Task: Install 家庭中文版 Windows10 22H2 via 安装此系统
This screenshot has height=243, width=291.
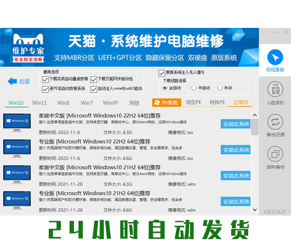Action: pos(236,124)
